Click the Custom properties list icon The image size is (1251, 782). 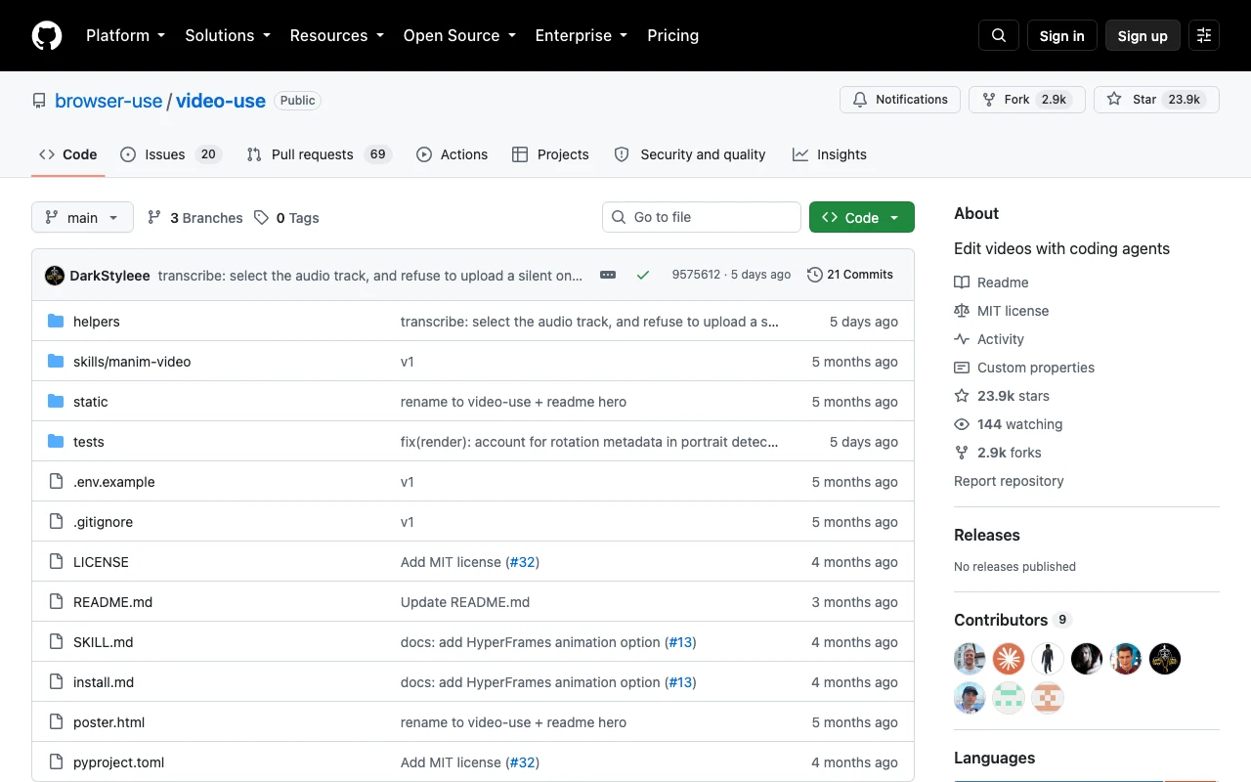(962, 368)
